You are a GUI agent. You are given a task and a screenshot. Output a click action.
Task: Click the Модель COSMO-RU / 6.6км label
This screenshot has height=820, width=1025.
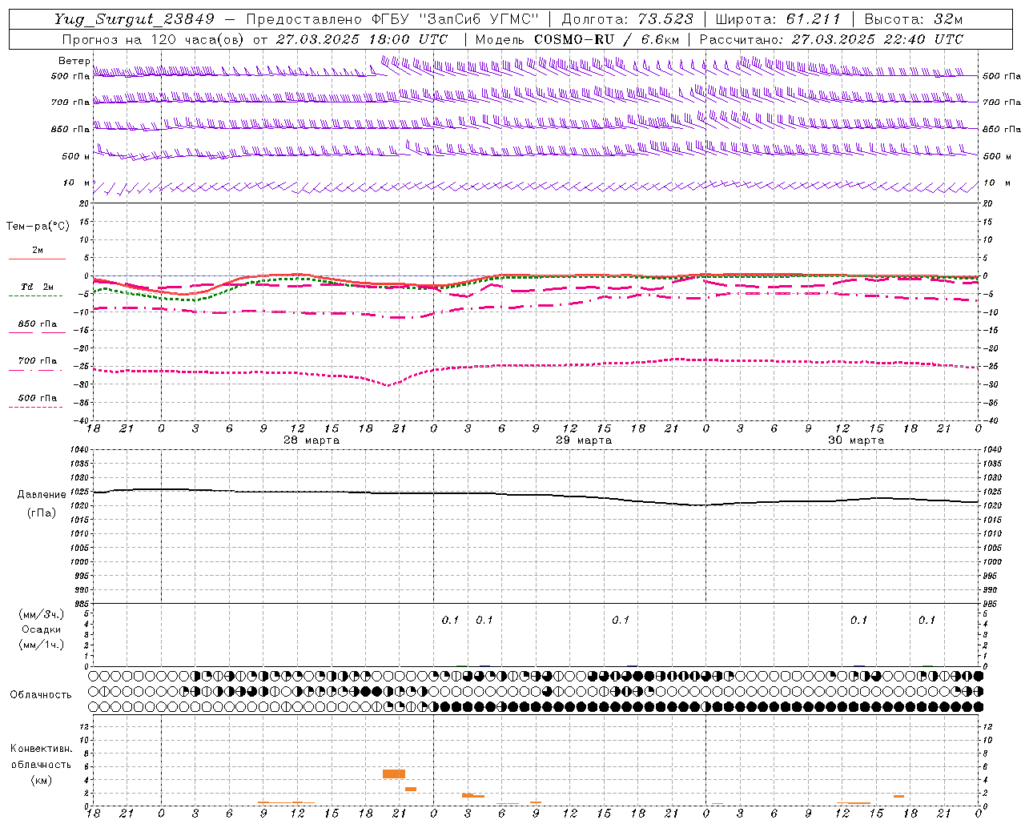[x=577, y=39]
